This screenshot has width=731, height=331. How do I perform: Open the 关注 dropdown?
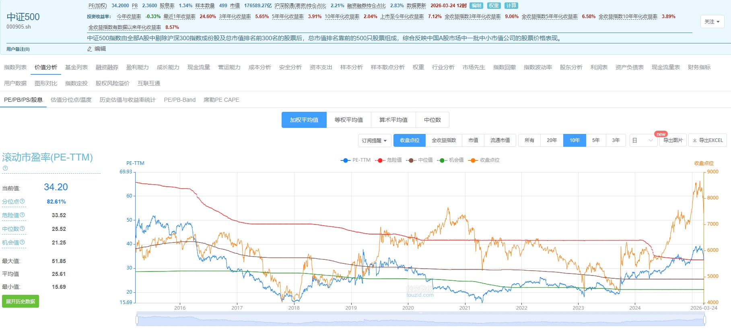pyautogui.click(x=712, y=22)
